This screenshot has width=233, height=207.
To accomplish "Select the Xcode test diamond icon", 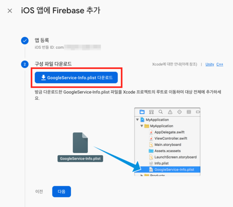I will (179, 112).
